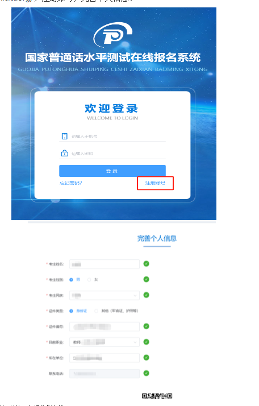Click the 注册账号 link
Viewport: 259px width, 406px height.
point(155,183)
